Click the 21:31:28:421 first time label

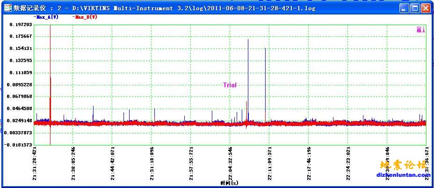(34, 164)
